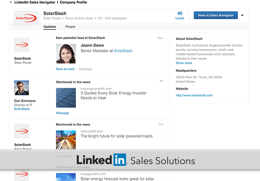Switch to the Updates tab
This screenshot has width=260, height=181.
tap(50, 27)
